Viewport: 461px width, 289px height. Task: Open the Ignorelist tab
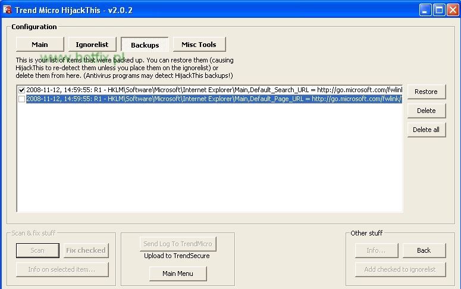[92, 45]
